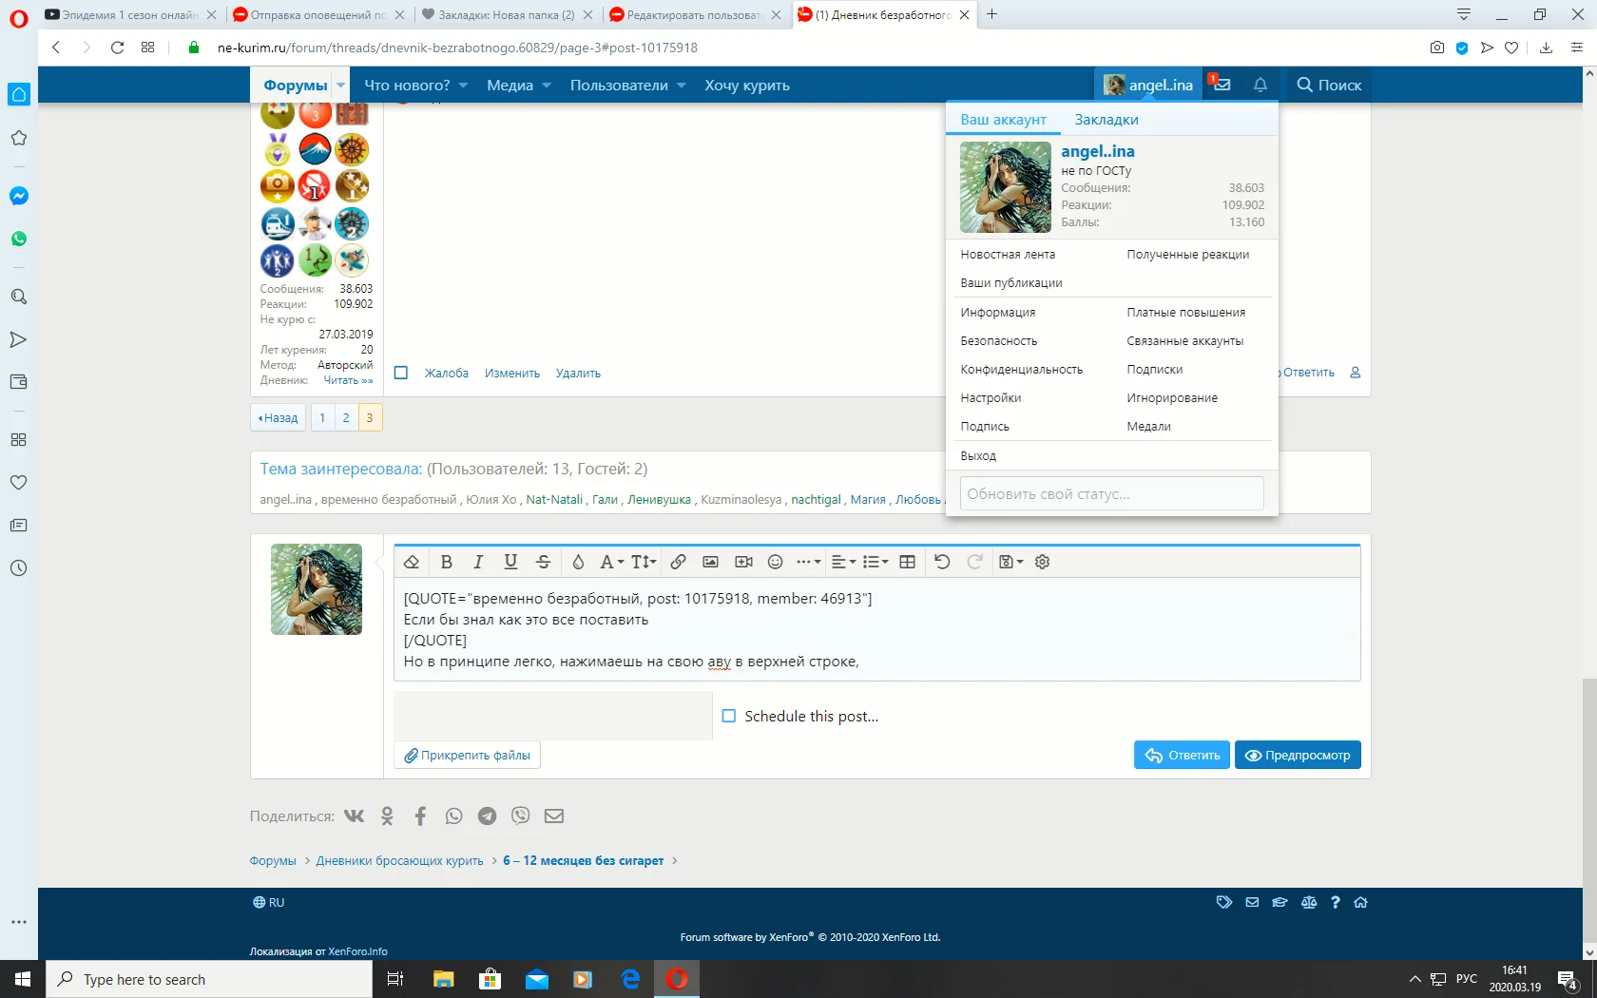
Task: Click the Обновить свой статус input field
Action: click(1111, 494)
